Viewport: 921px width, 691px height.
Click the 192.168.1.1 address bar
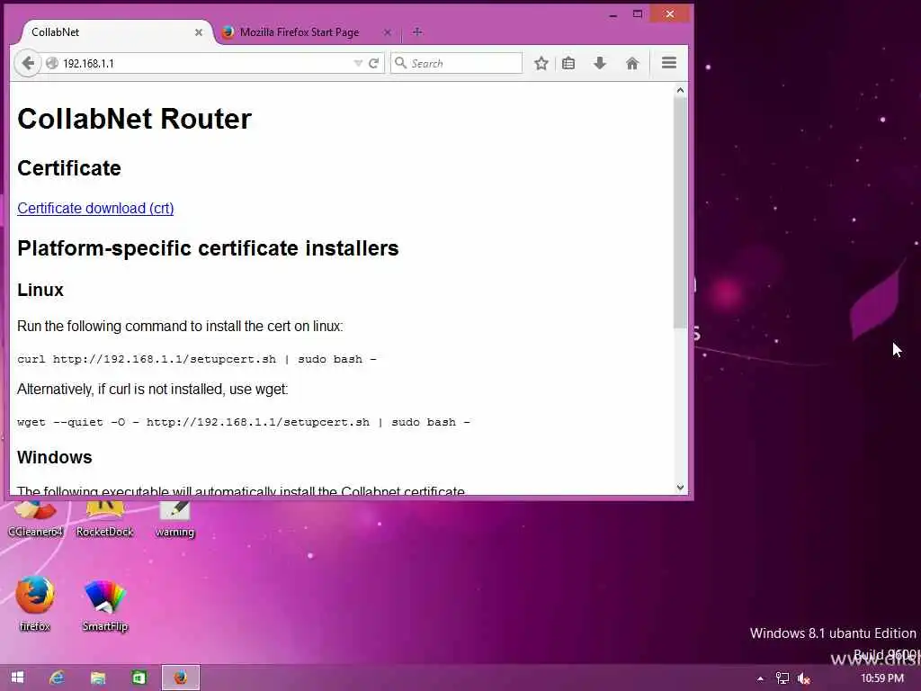coord(206,63)
